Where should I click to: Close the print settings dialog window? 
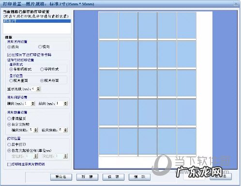[236, 4]
